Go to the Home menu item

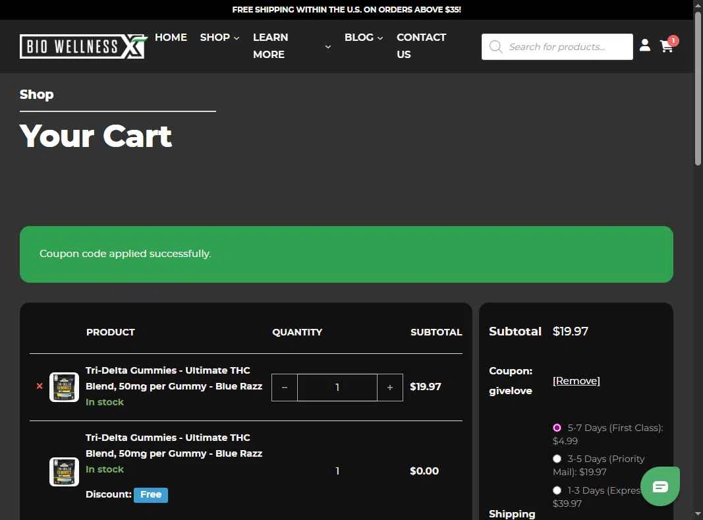click(x=171, y=38)
